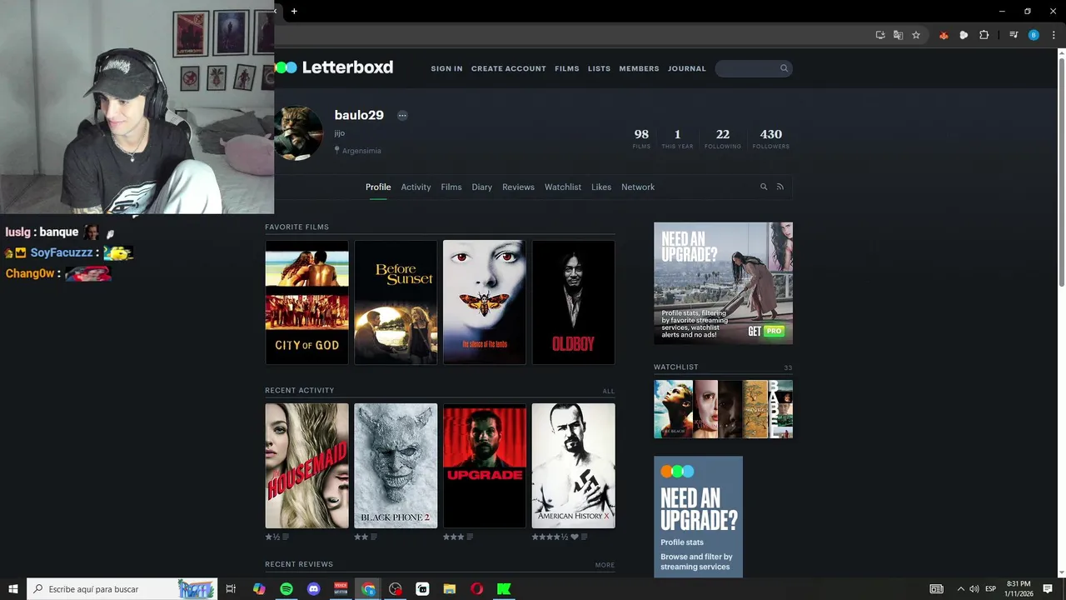Open the RSS feed icon
The width and height of the screenshot is (1066, 600).
coord(780,187)
